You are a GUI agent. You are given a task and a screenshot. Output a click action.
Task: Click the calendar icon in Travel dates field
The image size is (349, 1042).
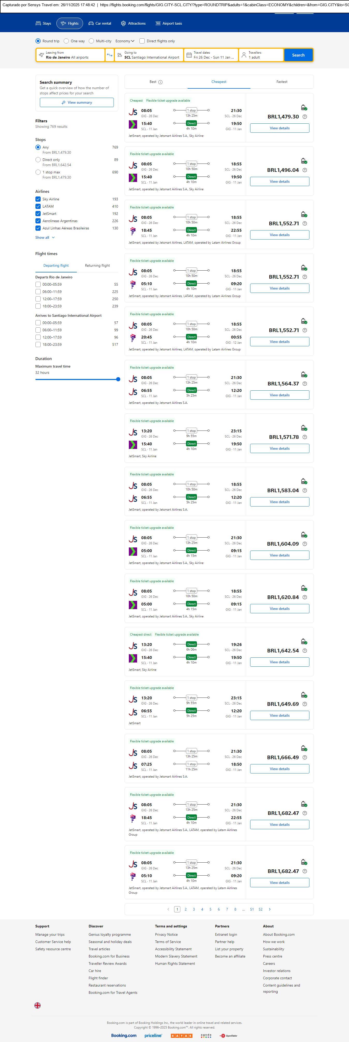pyautogui.click(x=189, y=55)
